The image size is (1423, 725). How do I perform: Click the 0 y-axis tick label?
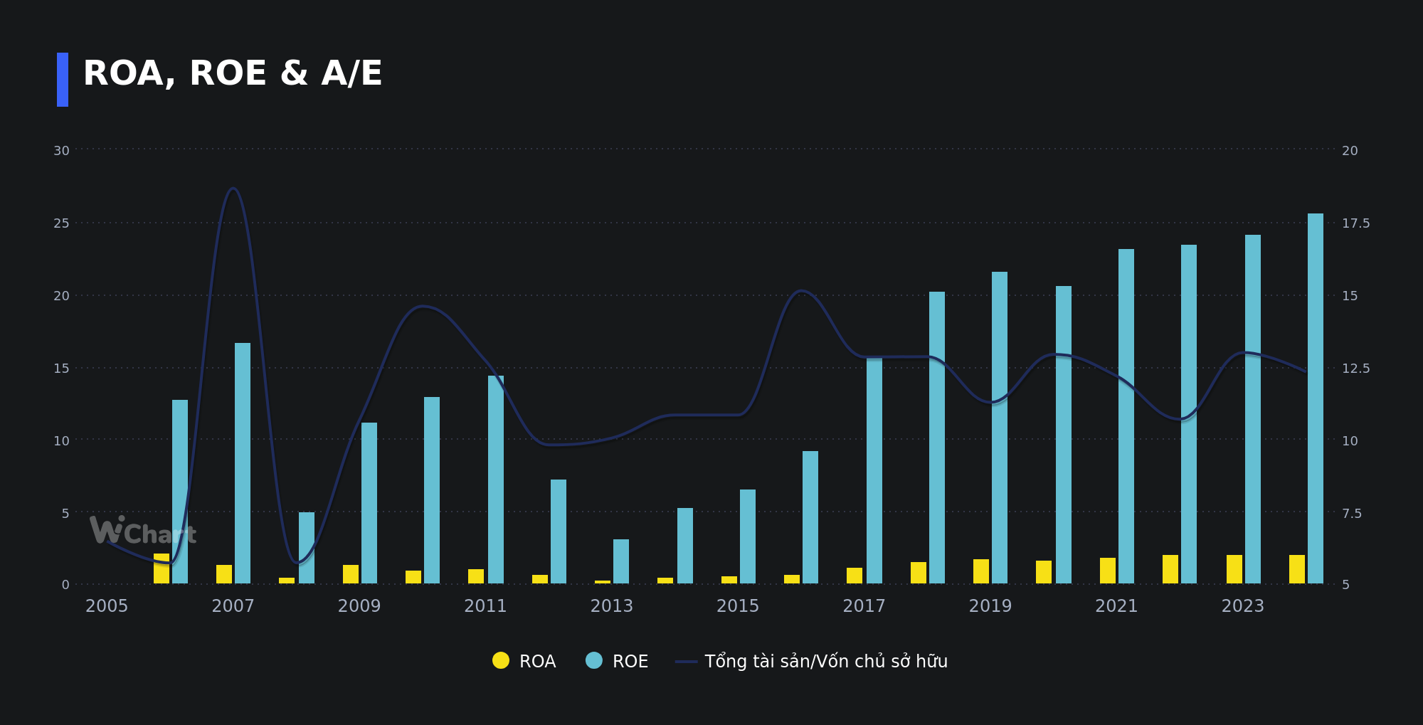(65, 585)
